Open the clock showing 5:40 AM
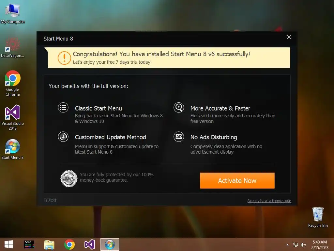 [320, 245]
